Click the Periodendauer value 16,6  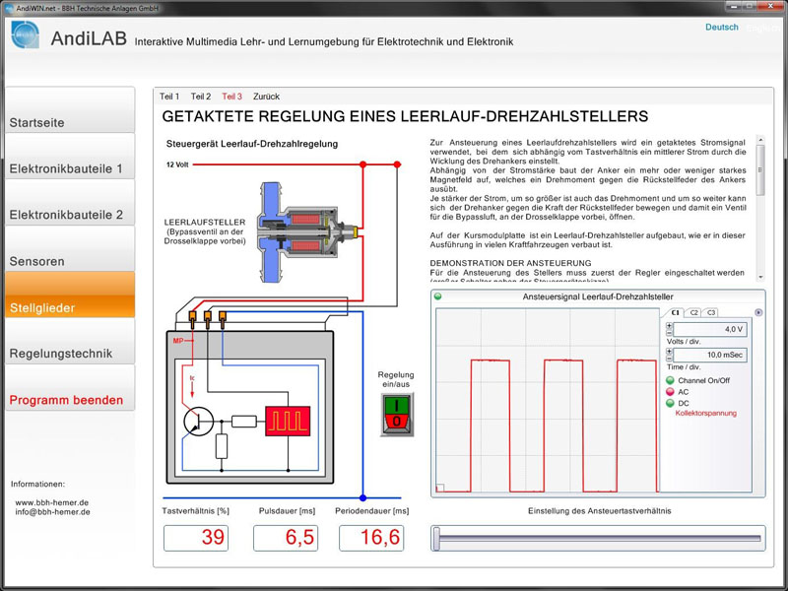(x=371, y=538)
